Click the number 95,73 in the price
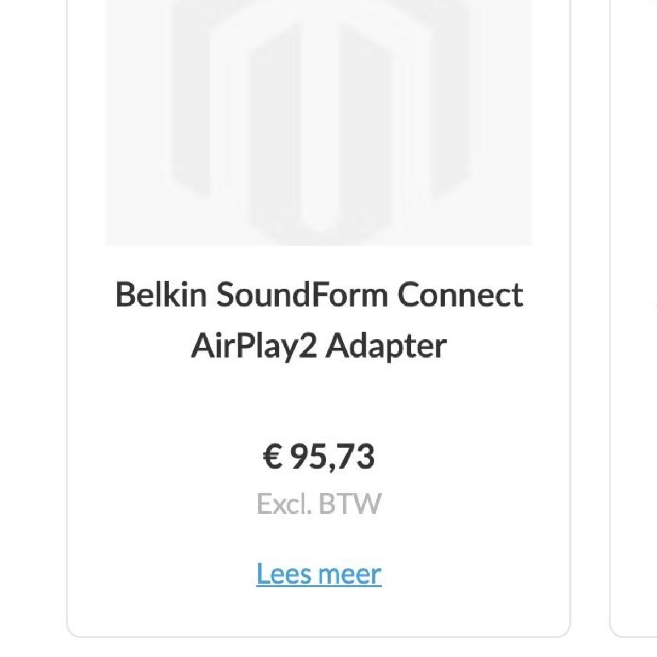Viewport: 657px width, 657px height. pyautogui.click(x=332, y=457)
